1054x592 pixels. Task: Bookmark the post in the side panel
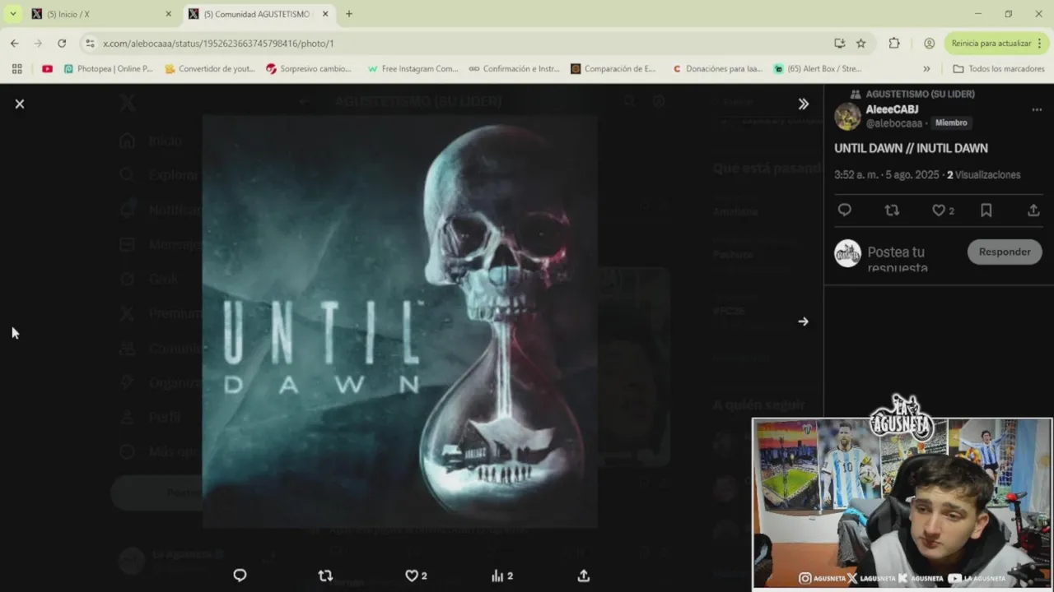986,210
